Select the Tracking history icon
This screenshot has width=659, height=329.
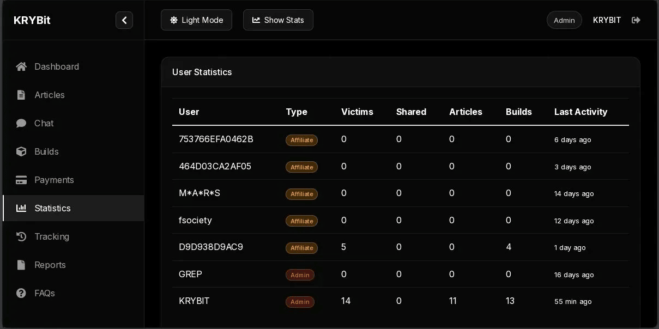click(x=21, y=236)
